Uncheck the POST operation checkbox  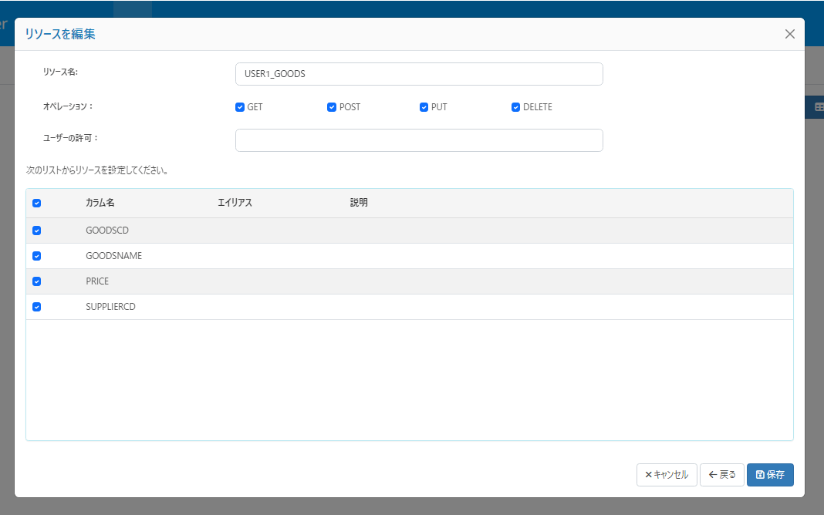332,107
